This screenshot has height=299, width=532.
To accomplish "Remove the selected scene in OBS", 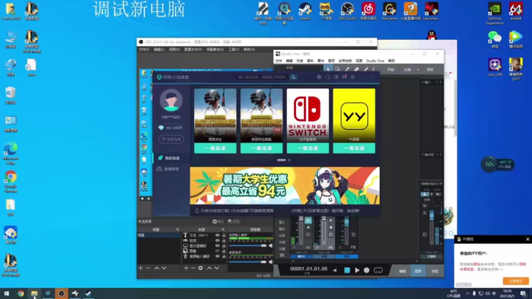I will point(148,268).
